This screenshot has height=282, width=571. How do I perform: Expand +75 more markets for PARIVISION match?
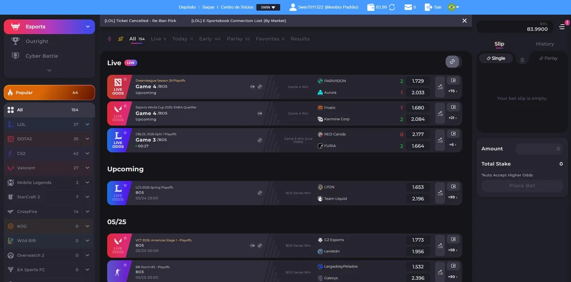(453, 91)
